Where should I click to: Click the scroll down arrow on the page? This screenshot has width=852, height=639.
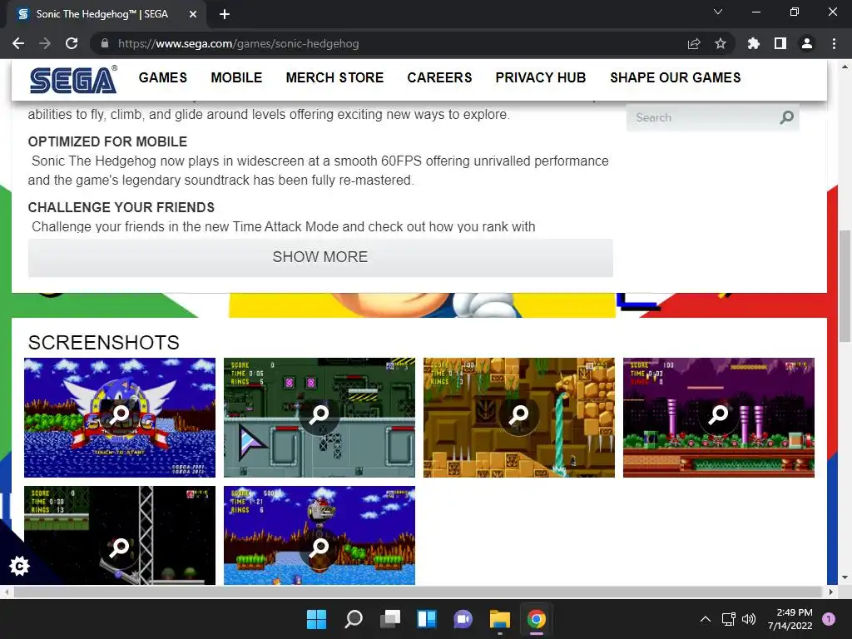click(845, 577)
